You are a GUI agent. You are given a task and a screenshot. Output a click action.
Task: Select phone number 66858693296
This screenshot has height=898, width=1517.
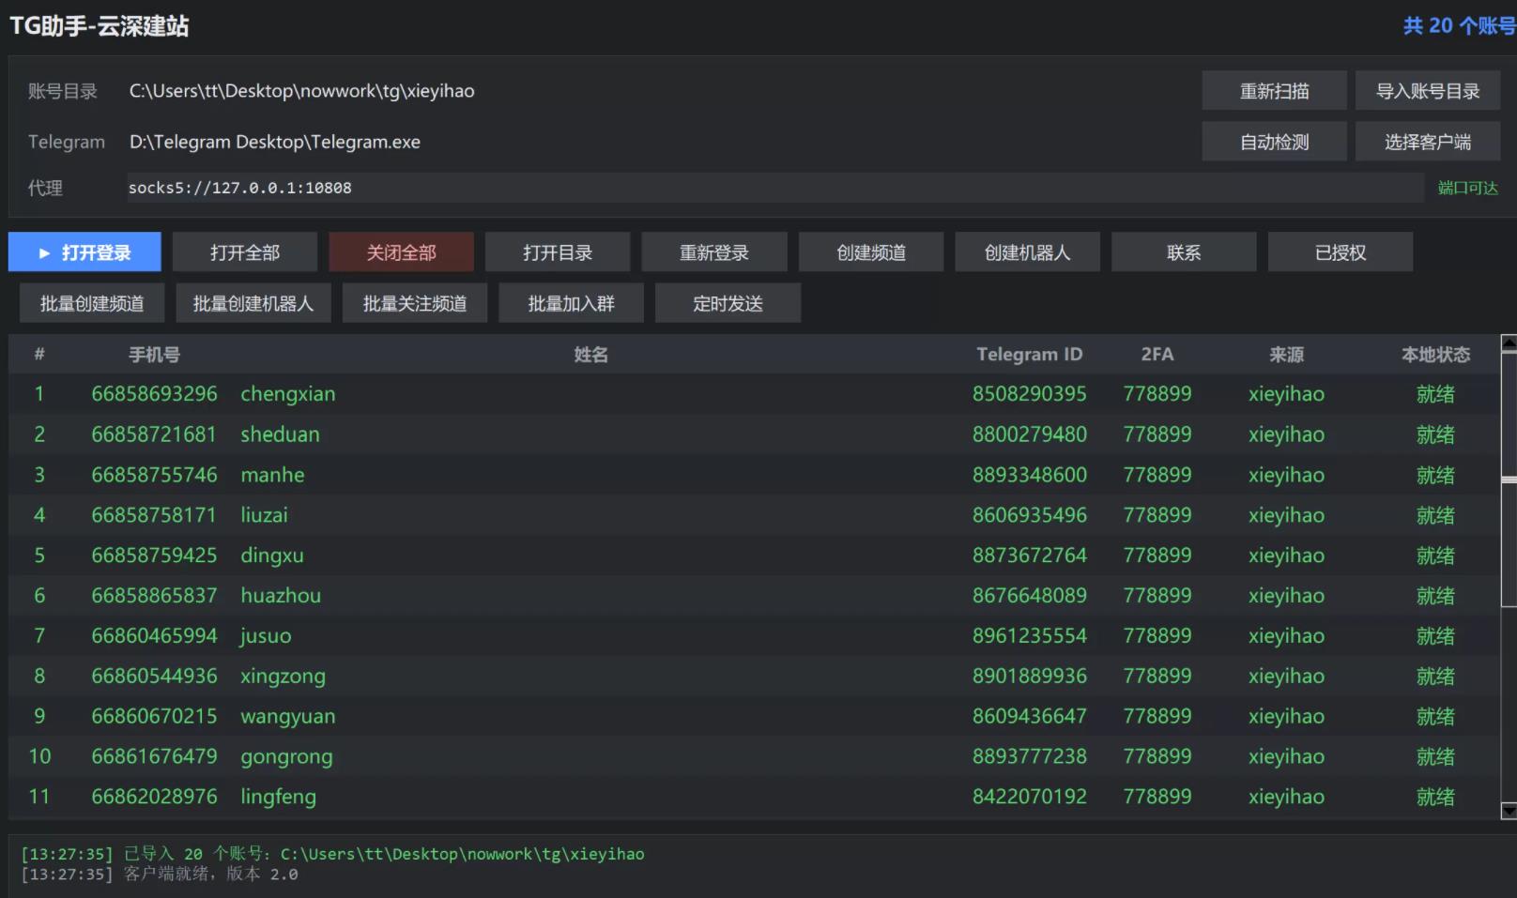154,394
